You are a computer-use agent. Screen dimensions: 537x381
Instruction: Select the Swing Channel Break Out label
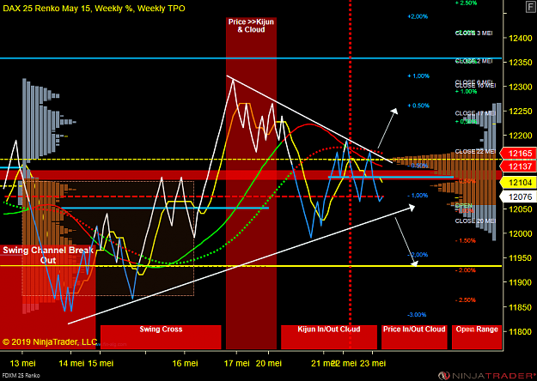pyautogui.click(x=48, y=255)
